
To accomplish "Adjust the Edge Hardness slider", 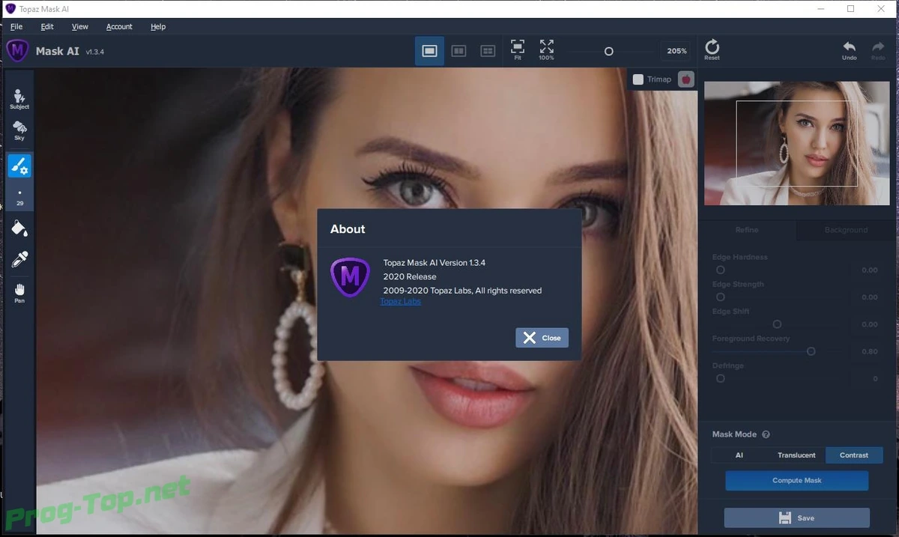I will tap(720, 270).
